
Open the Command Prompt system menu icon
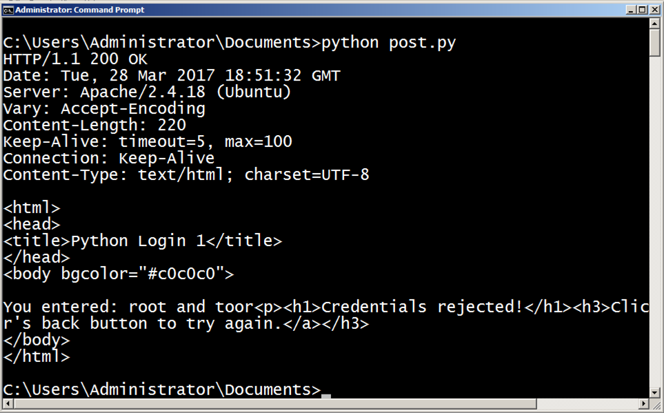(x=8, y=9)
